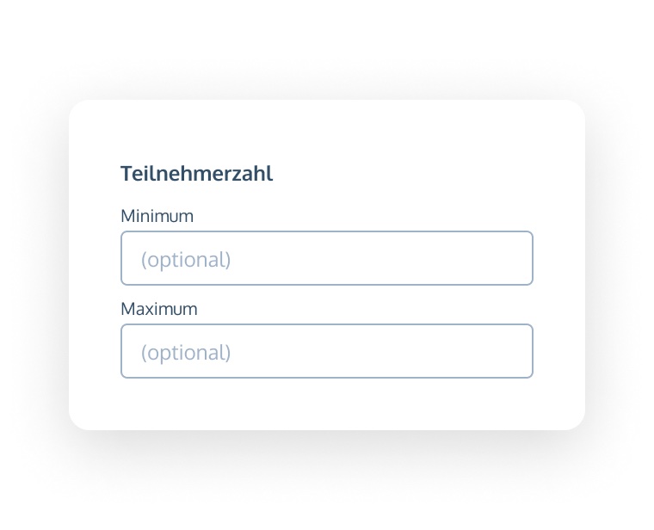
Task: Click the right end of the Maximum field
Action: 515,351
